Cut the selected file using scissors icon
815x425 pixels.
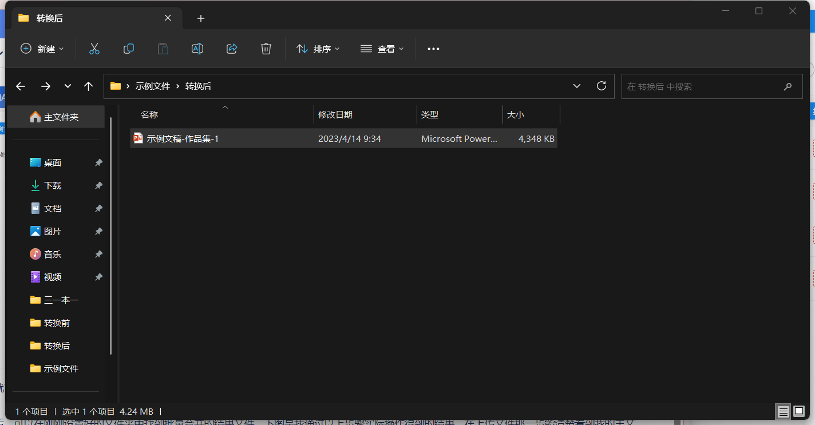pyautogui.click(x=94, y=49)
